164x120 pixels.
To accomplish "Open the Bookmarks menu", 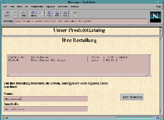I will pyautogui.click(x=37, y=6).
